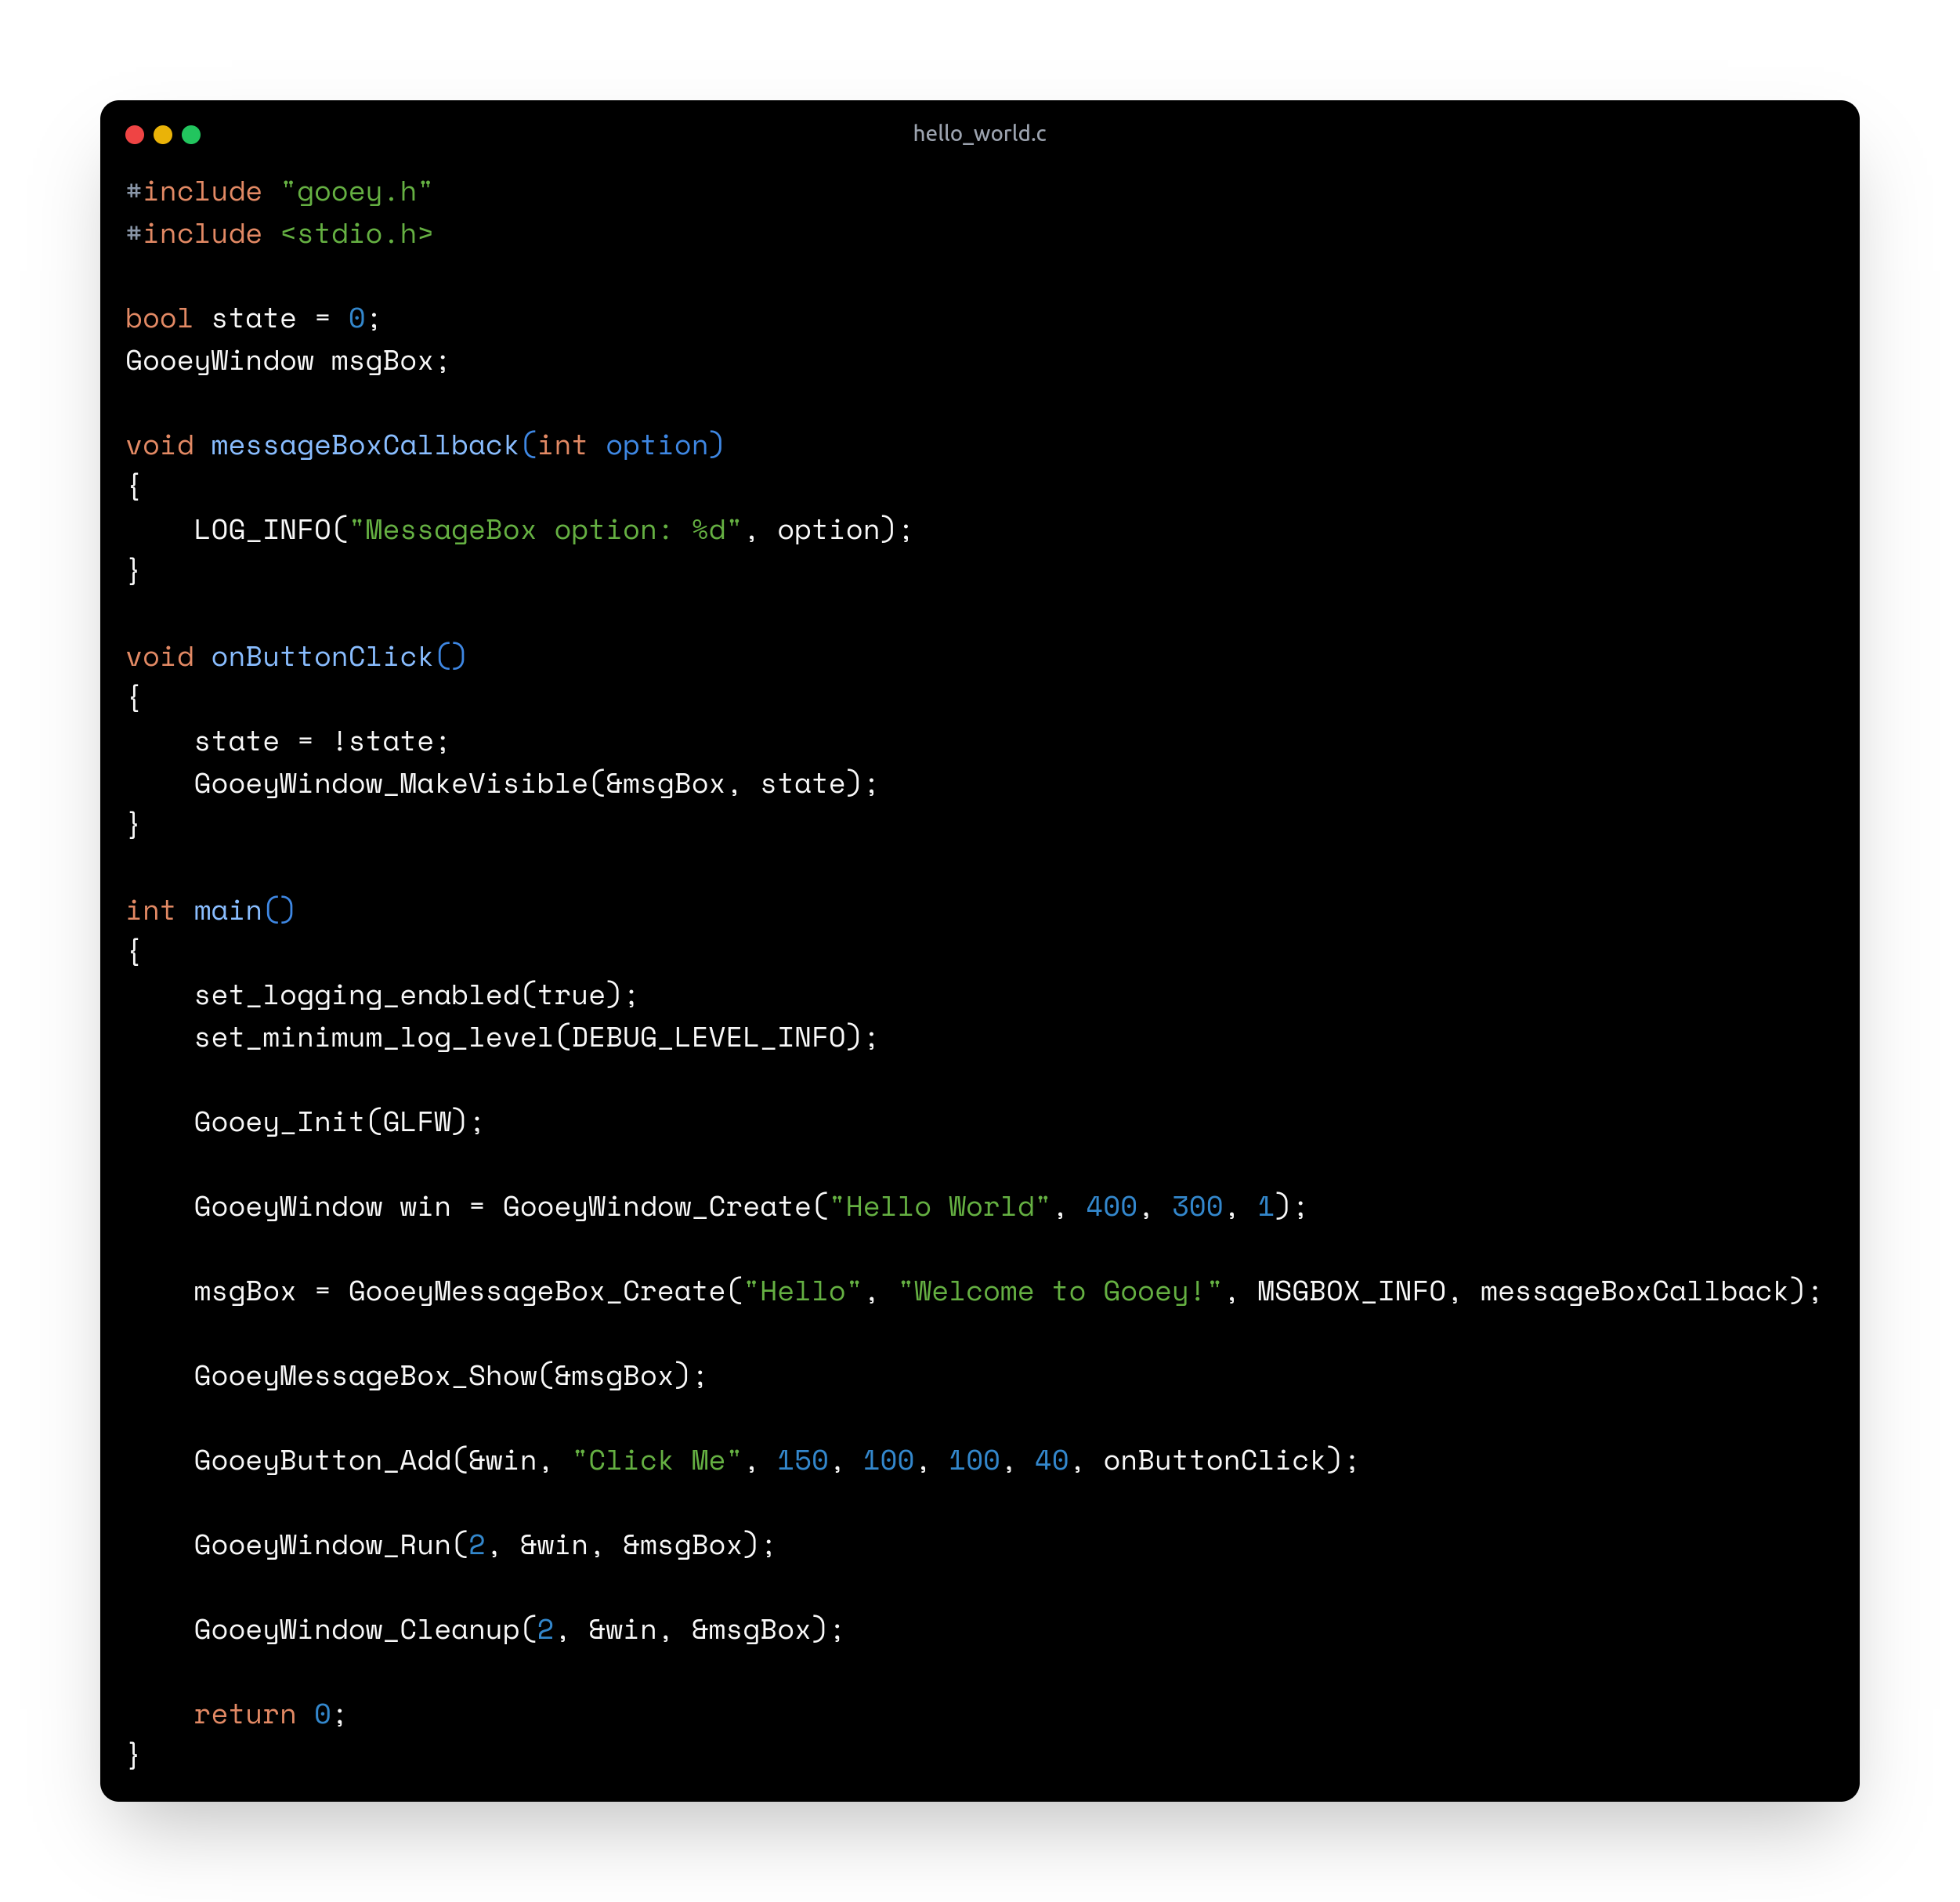Click the GooeyMessageBox_Create call name

click(536, 1292)
